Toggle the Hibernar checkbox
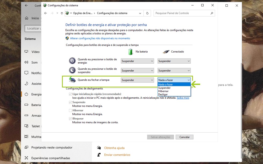Viewport: 263px width, 164px height. [x=70, y=110]
